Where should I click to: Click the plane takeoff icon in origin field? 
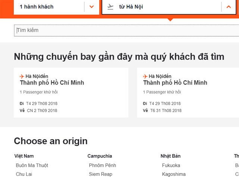[x=110, y=7]
